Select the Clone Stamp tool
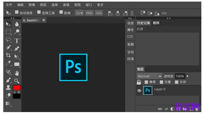Screen dimensions: 204x115 click(8, 88)
